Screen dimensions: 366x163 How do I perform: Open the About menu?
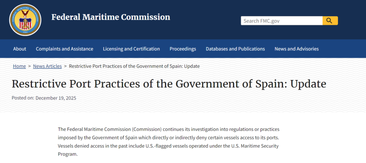20,49
